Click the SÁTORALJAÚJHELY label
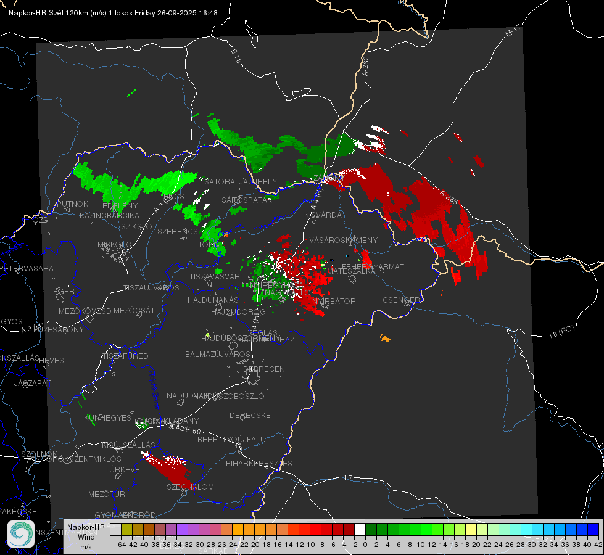The height and width of the screenshot is (555, 604). click(241, 181)
